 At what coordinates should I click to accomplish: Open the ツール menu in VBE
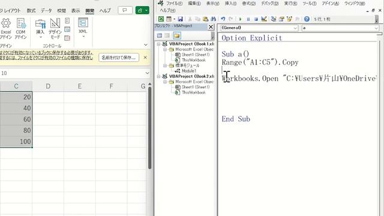click(310, 4)
